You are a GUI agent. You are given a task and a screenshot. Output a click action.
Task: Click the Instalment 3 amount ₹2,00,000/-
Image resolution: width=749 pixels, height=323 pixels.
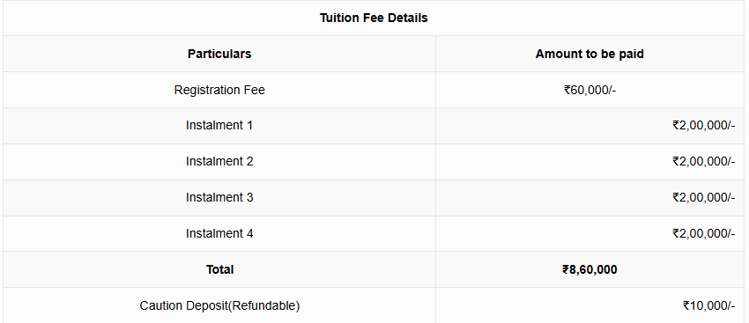click(704, 197)
